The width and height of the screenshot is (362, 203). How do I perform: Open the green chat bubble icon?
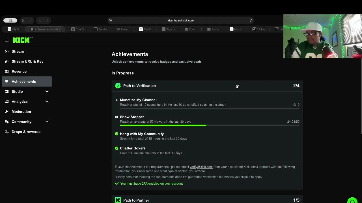pos(352,200)
